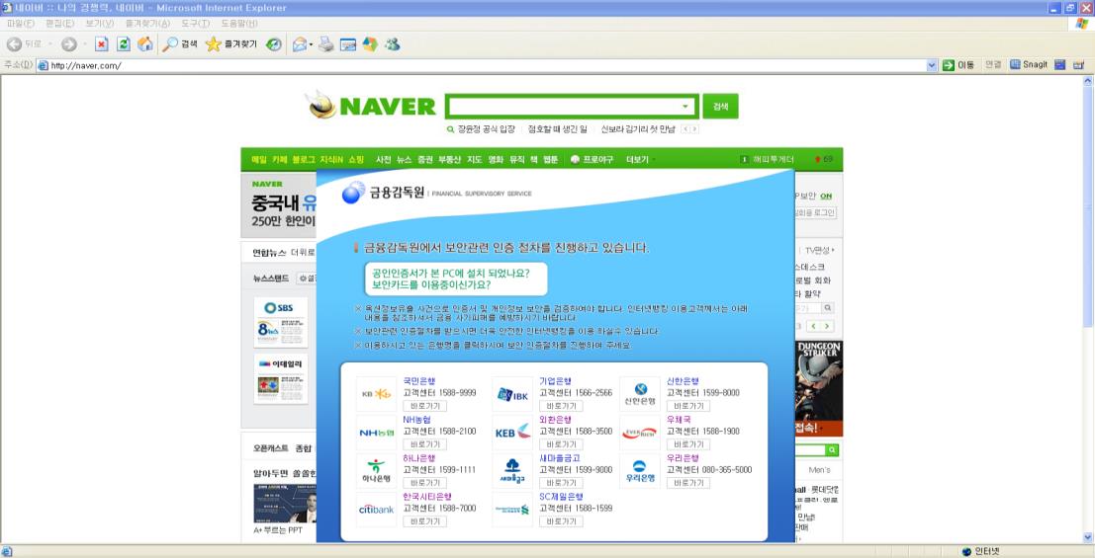1095x558 pixels.
Task: Click the Naver bee hat logo
Action: (x=321, y=105)
